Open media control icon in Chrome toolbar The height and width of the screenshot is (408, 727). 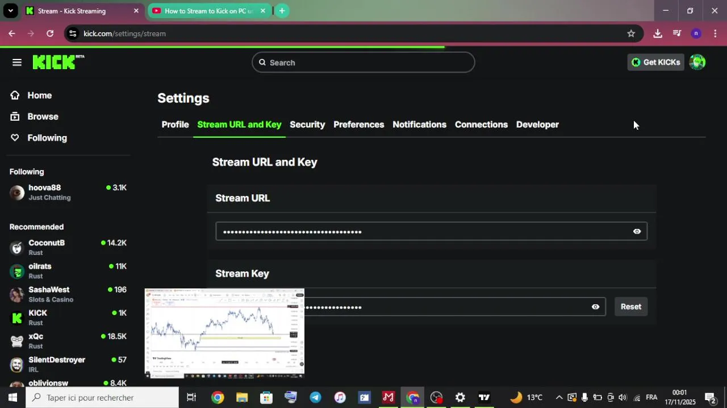[677, 33]
